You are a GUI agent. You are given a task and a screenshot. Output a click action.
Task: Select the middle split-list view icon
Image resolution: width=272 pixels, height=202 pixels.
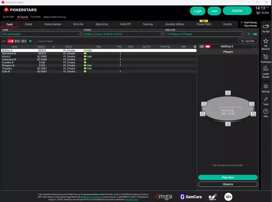17,41
